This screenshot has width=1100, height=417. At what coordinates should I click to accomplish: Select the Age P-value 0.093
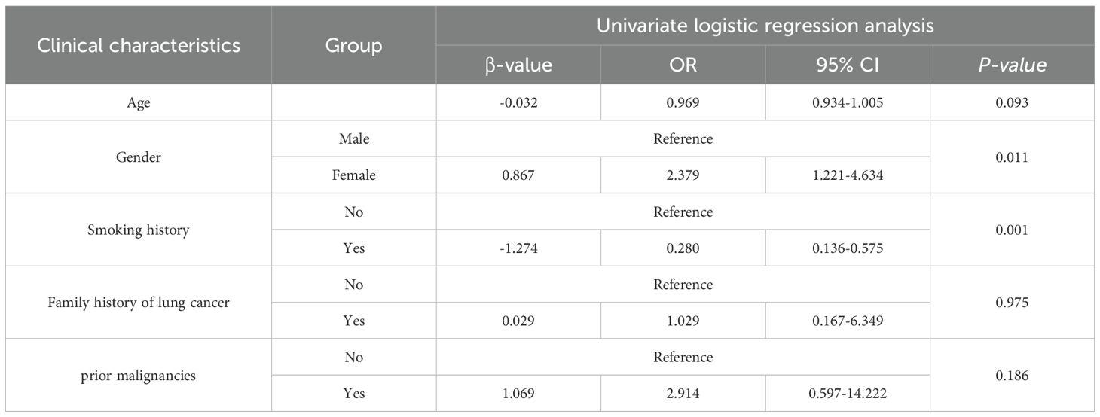pos(1011,102)
